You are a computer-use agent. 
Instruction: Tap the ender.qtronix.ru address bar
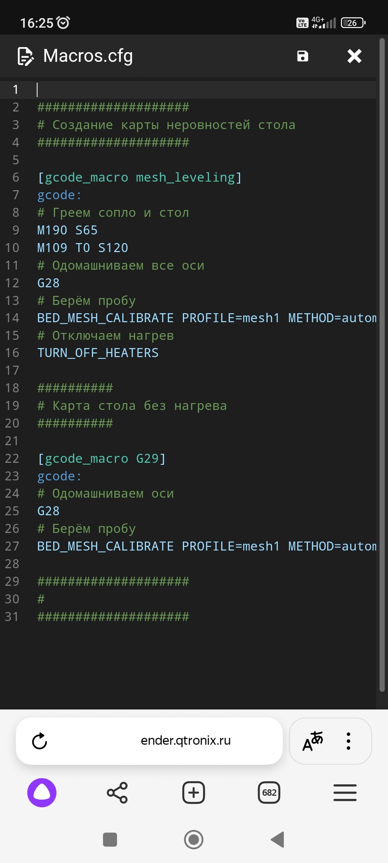[185, 741]
